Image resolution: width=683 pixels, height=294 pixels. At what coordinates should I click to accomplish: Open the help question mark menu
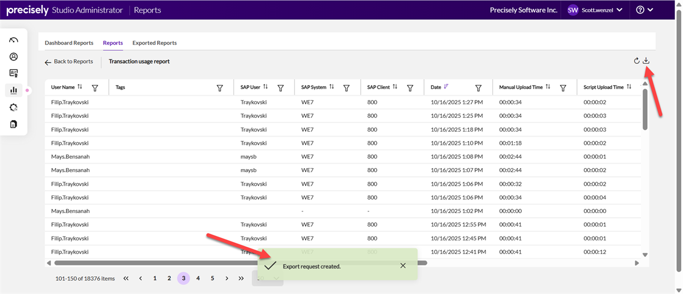[644, 10]
